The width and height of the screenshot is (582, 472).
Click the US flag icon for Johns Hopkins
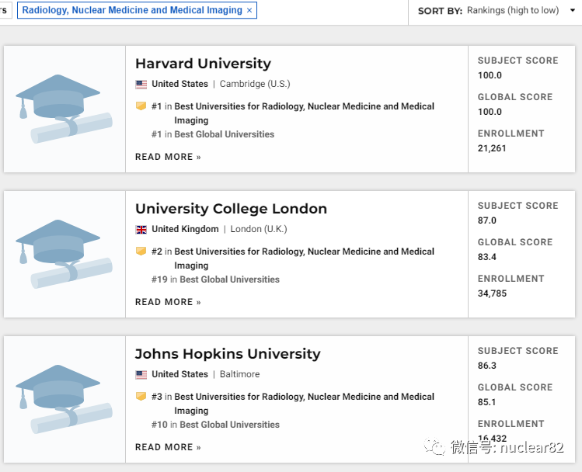[x=141, y=374]
